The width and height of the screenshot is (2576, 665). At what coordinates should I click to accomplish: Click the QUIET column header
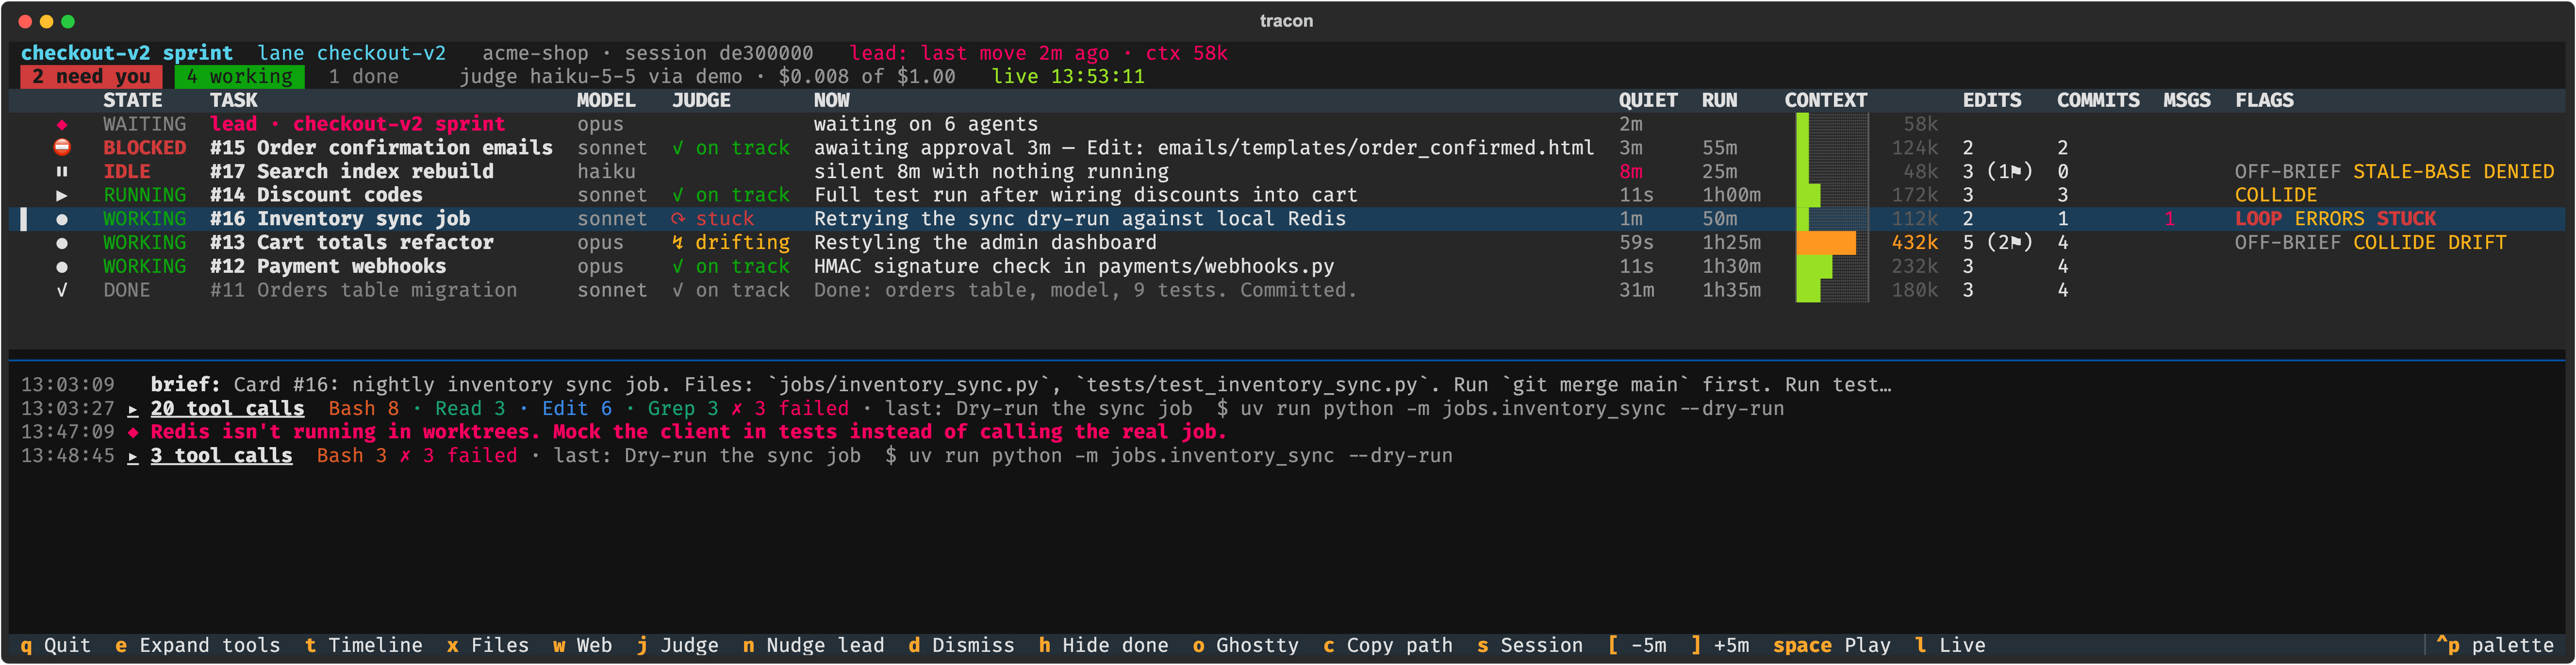coord(1648,101)
